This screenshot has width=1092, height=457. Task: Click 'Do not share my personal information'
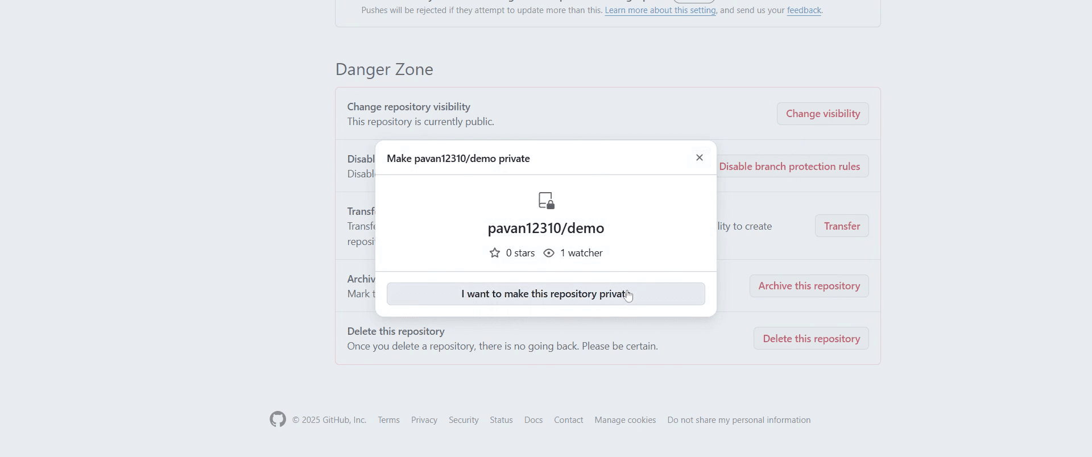click(739, 420)
